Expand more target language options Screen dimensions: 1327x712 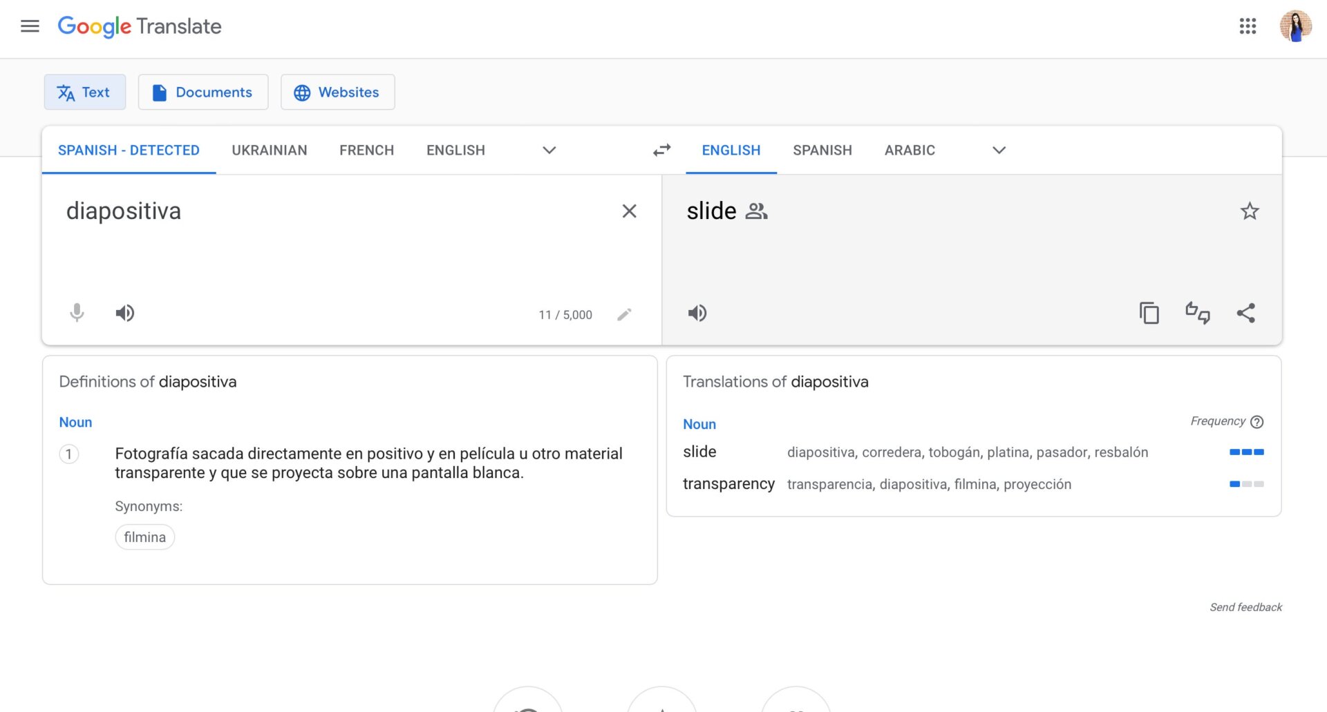[998, 150]
